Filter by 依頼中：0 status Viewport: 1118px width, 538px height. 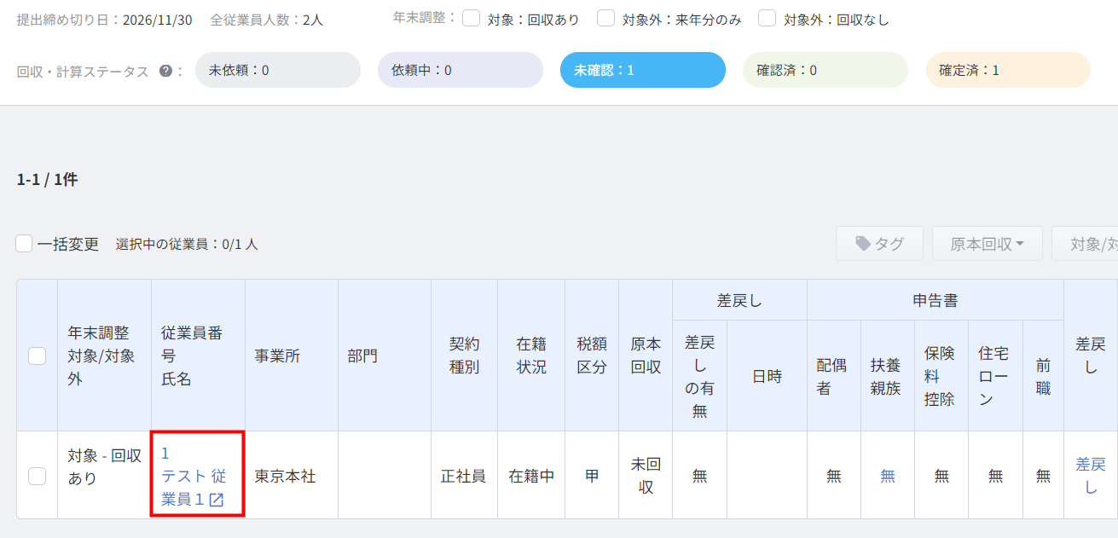461,70
